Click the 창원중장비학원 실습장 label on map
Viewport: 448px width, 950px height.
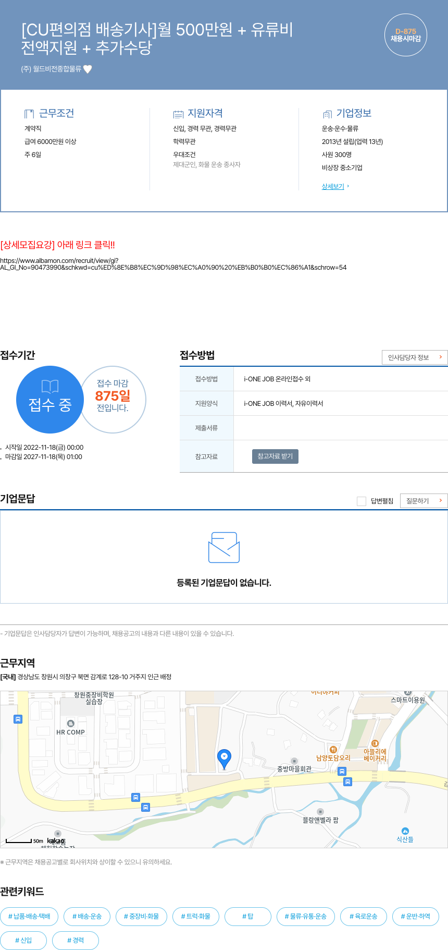[x=94, y=699]
